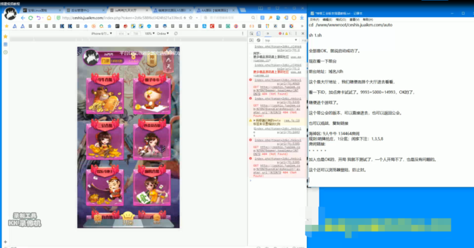
Task: Open the 文件(F) menu in Notepad
Action: pyautogui.click(x=314, y=19)
